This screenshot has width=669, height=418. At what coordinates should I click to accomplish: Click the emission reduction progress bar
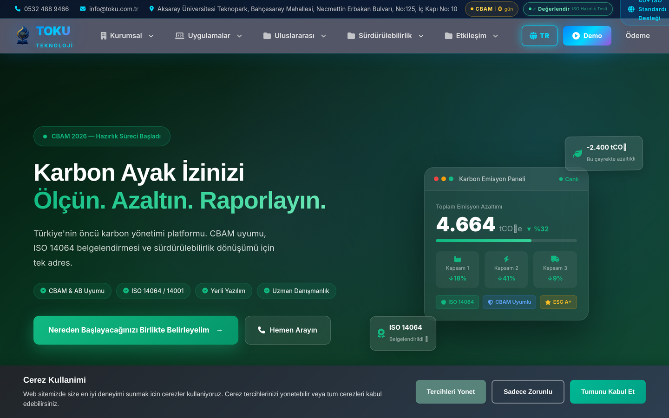(x=506, y=241)
